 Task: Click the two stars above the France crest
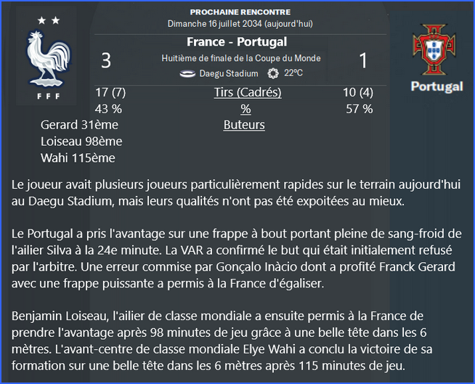click(49, 20)
